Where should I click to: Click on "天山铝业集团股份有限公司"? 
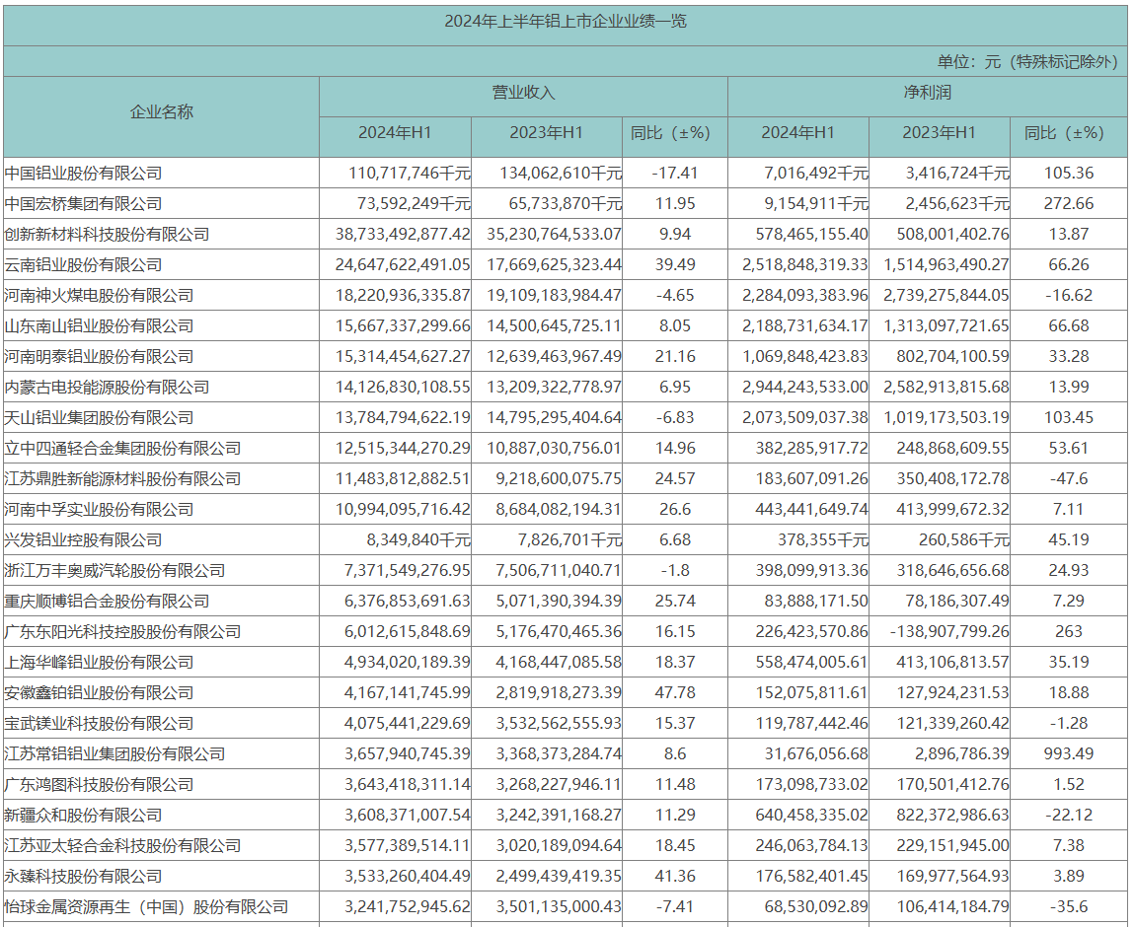(x=99, y=418)
